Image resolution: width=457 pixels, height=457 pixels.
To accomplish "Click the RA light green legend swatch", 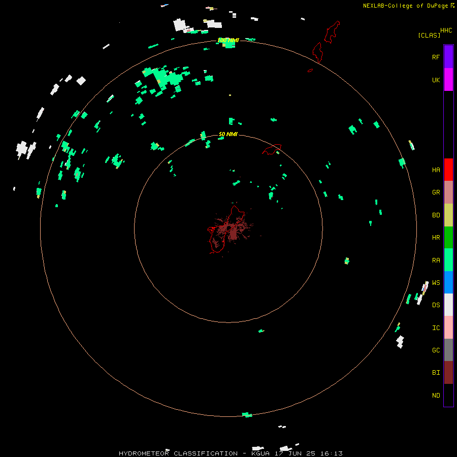I will (x=448, y=260).
